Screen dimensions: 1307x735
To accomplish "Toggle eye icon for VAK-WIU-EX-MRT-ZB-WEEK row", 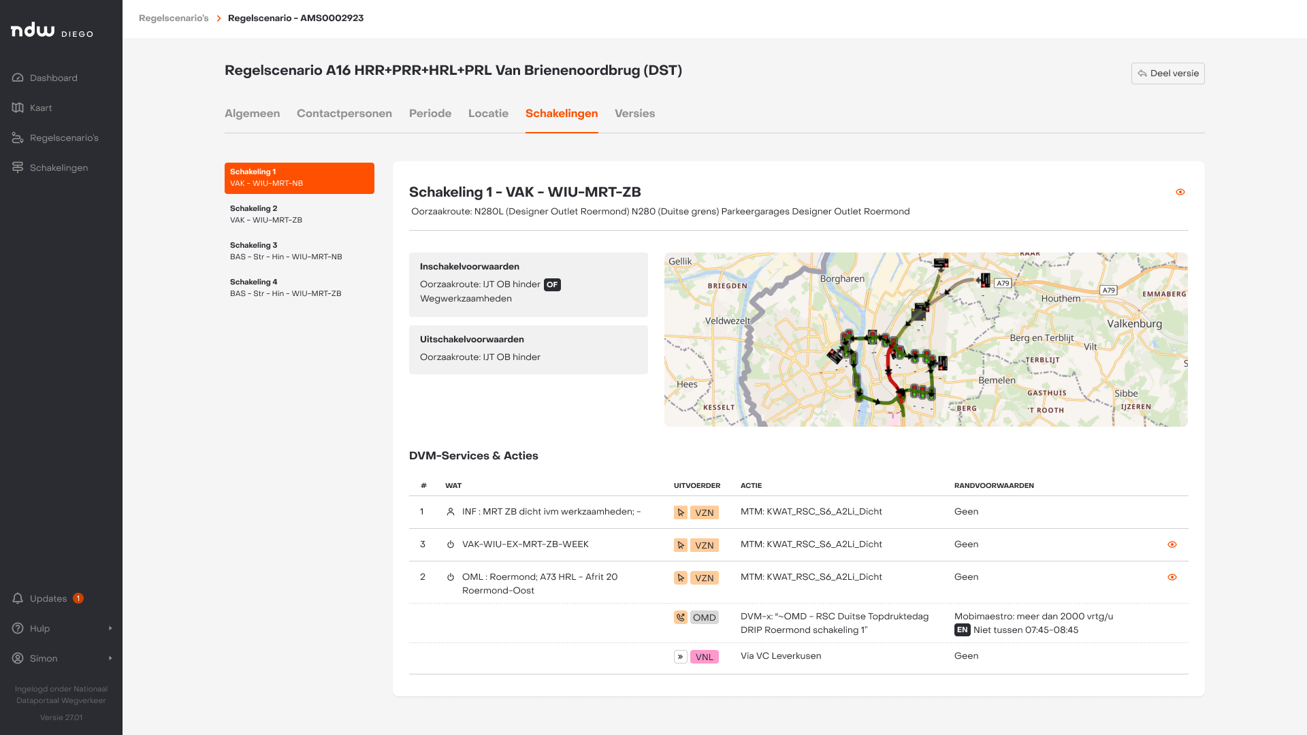I will tap(1172, 544).
